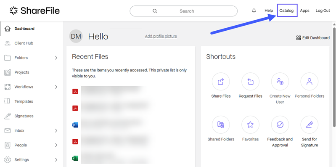336x167 pixels.
Task: Open Templates in sidebar
Action: pyautogui.click(x=24, y=101)
